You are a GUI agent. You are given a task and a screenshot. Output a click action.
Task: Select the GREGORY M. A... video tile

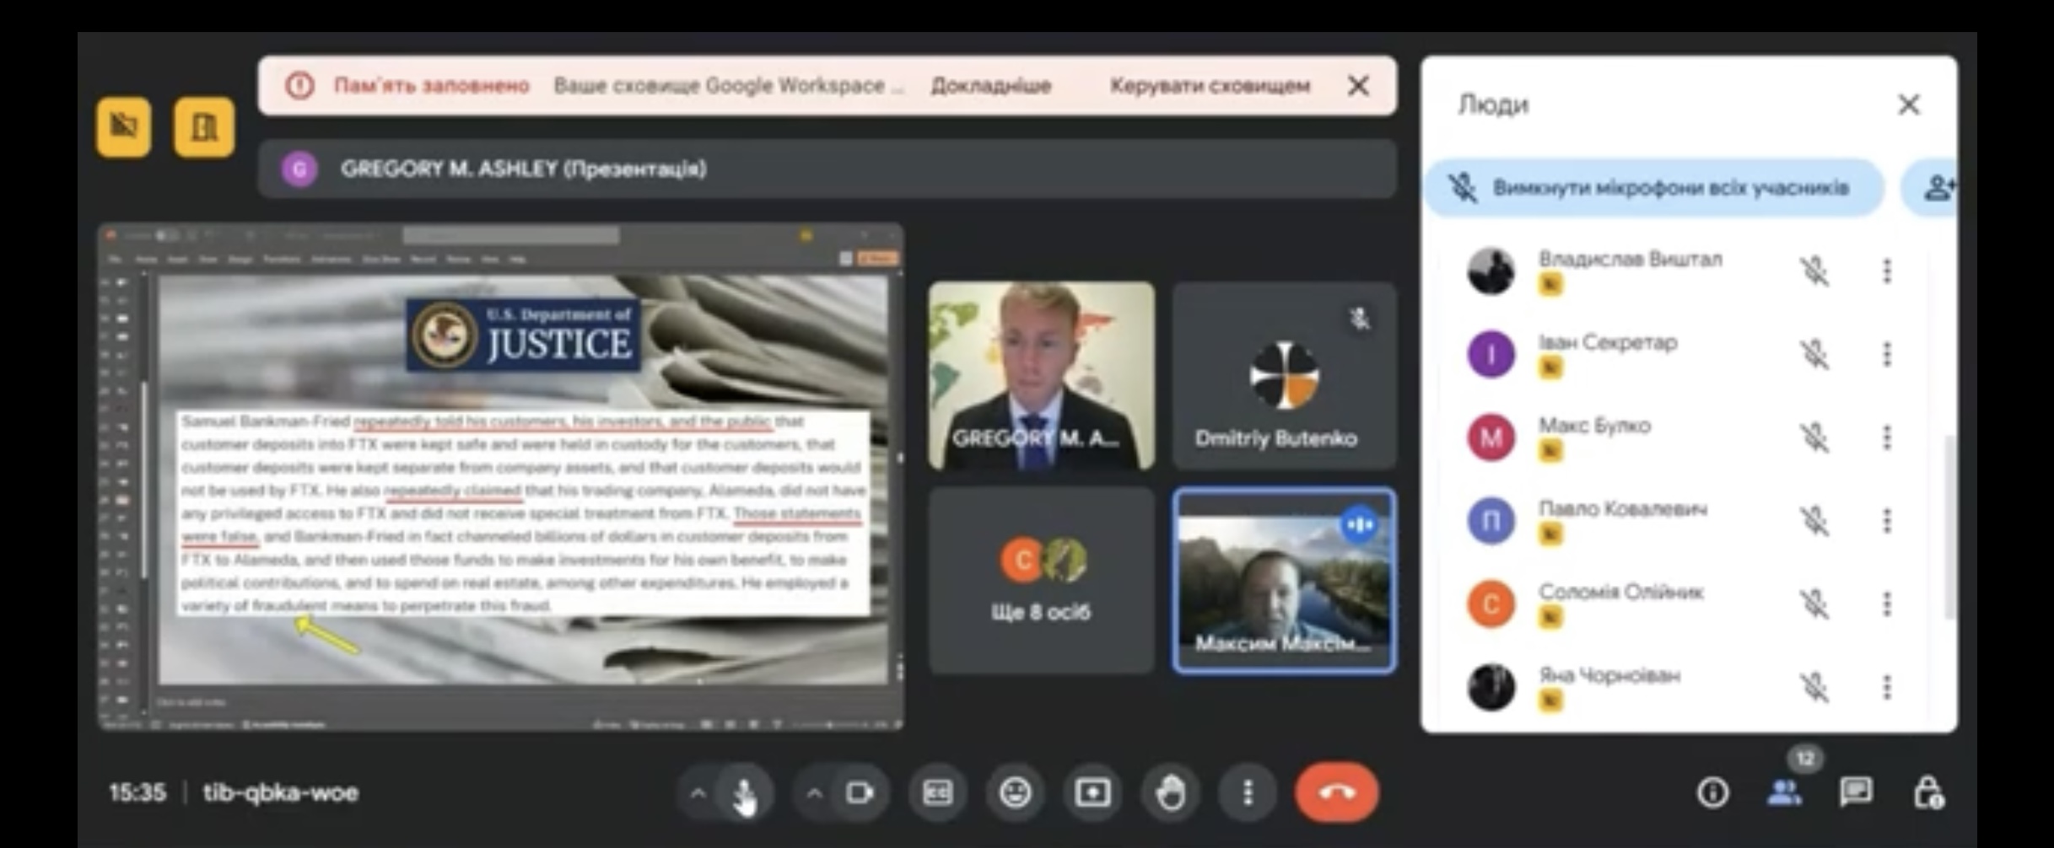[x=1042, y=376]
